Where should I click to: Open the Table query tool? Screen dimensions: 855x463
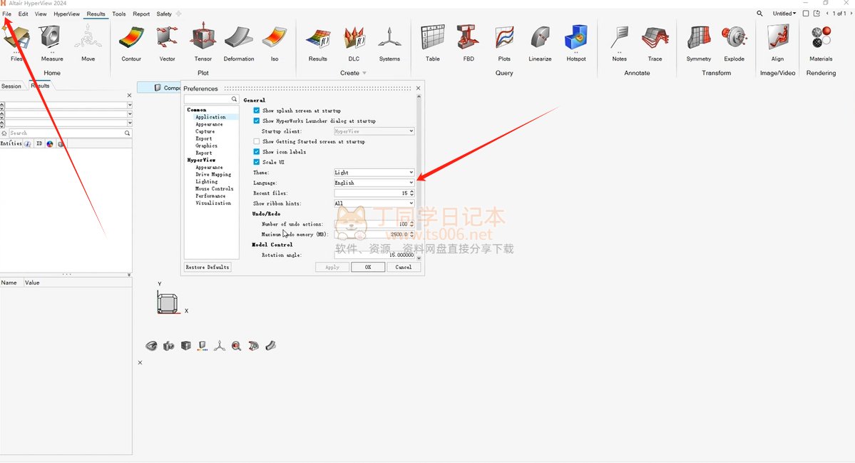(x=432, y=43)
